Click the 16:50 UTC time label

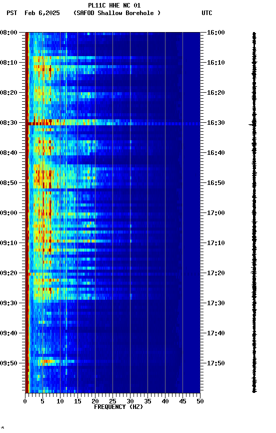[215, 183]
